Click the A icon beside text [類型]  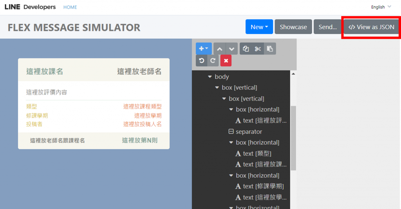(x=238, y=153)
